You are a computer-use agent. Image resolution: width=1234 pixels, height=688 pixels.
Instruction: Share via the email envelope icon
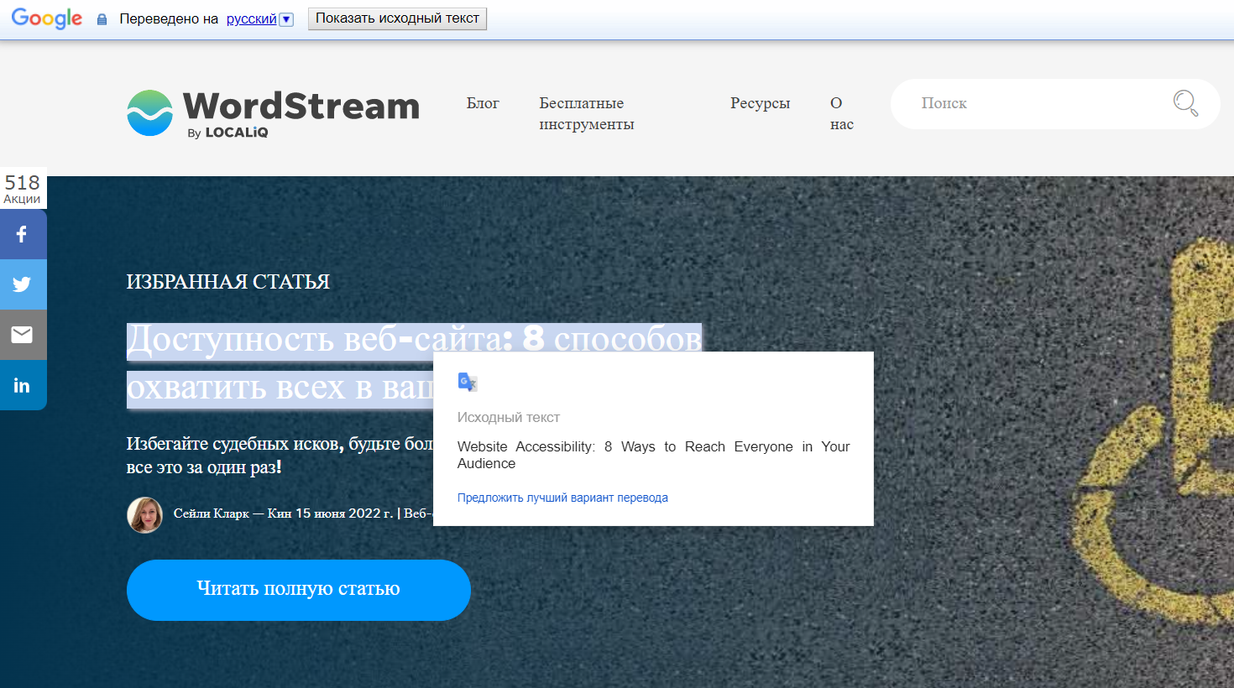click(x=23, y=335)
